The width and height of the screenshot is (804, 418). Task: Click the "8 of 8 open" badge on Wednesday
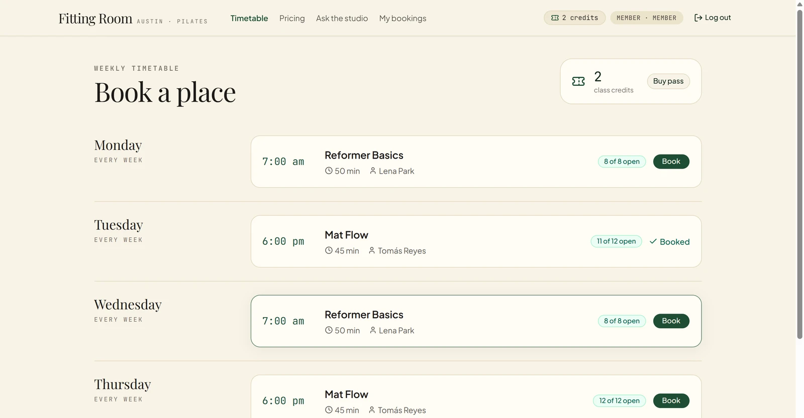pos(622,321)
